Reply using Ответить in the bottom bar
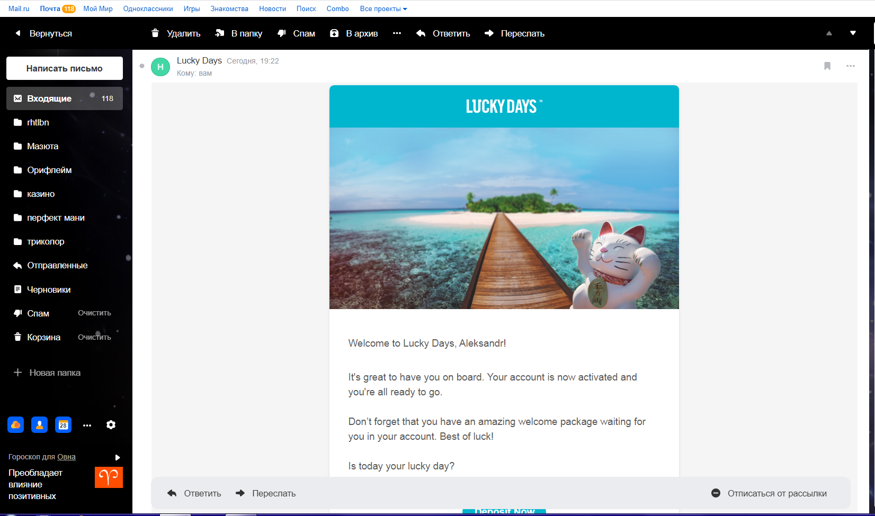The width and height of the screenshot is (875, 516). click(194, 493)
